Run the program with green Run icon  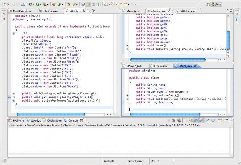38,4
